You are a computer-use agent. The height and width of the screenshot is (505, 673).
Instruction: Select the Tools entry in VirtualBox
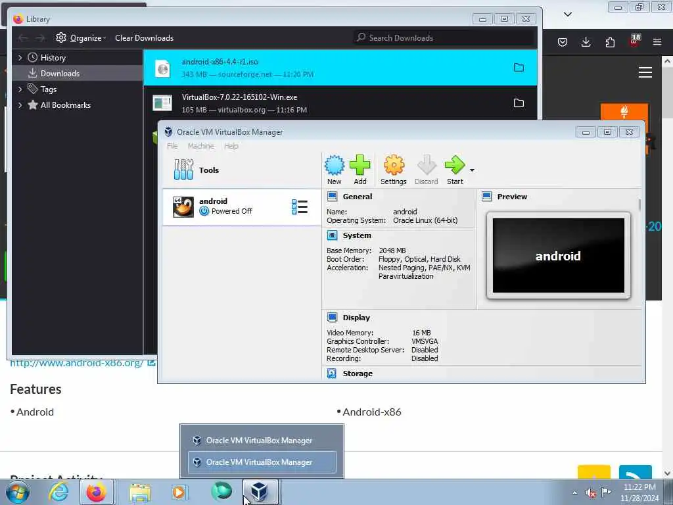pyautogui.click(x=242, y=170)
